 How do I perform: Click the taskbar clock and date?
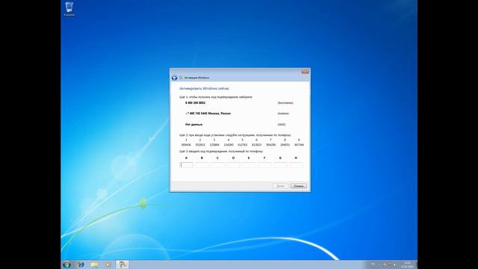tap(407, 265)
